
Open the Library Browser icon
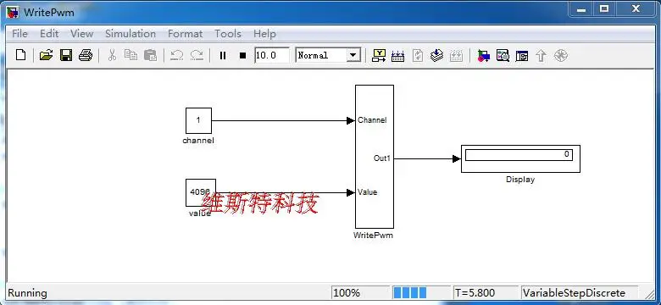[x=484, y=55]
